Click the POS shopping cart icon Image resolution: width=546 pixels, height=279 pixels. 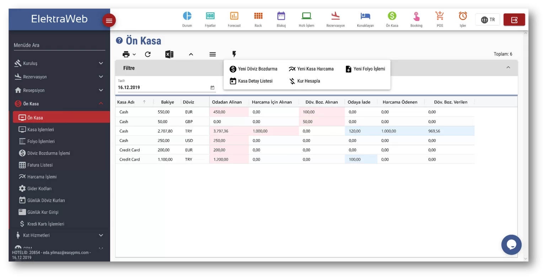440,16
